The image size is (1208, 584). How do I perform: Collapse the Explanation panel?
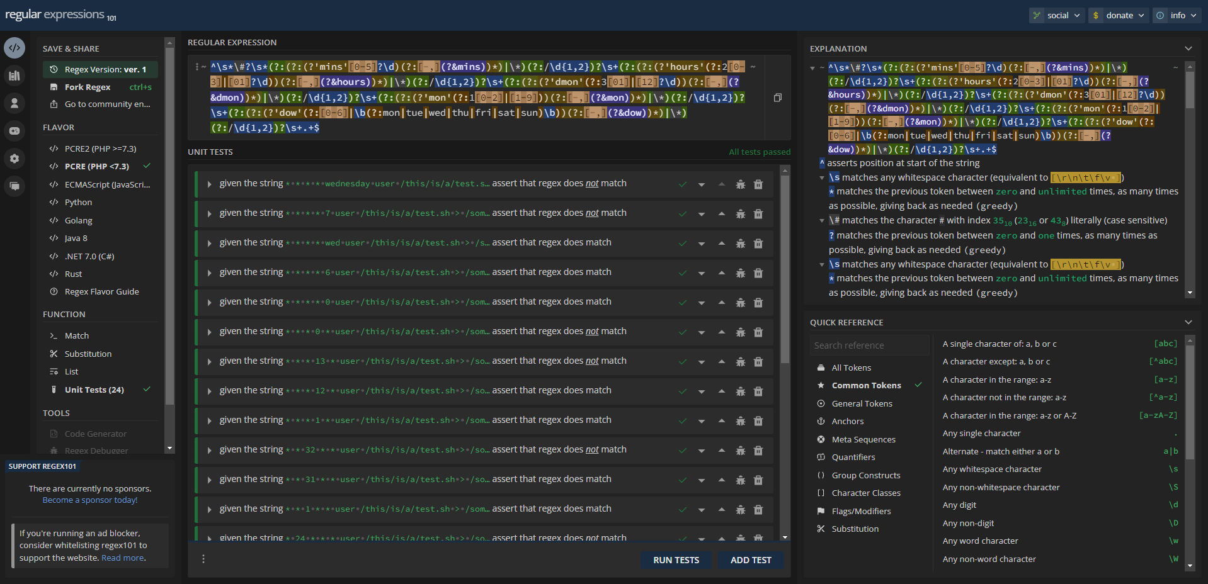click(x=1188, y=48)
